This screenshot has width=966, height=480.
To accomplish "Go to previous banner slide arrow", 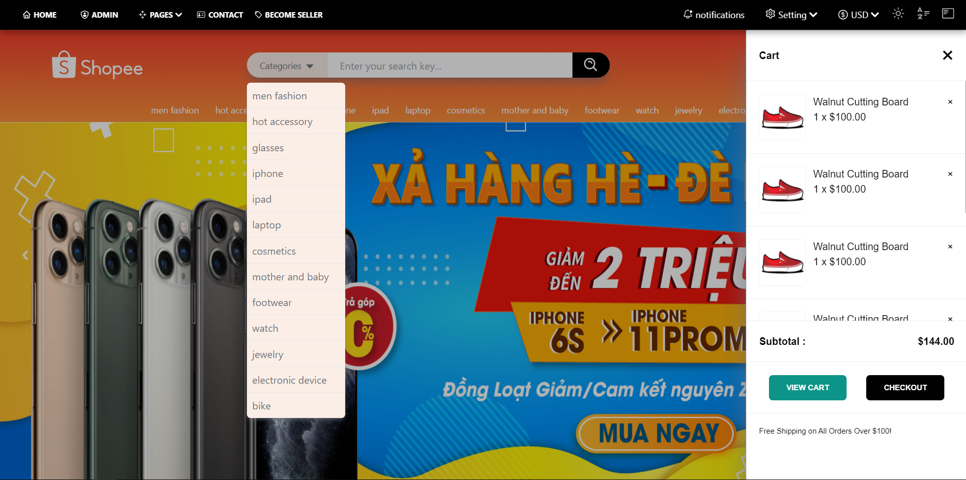I will tap(25, 255).
